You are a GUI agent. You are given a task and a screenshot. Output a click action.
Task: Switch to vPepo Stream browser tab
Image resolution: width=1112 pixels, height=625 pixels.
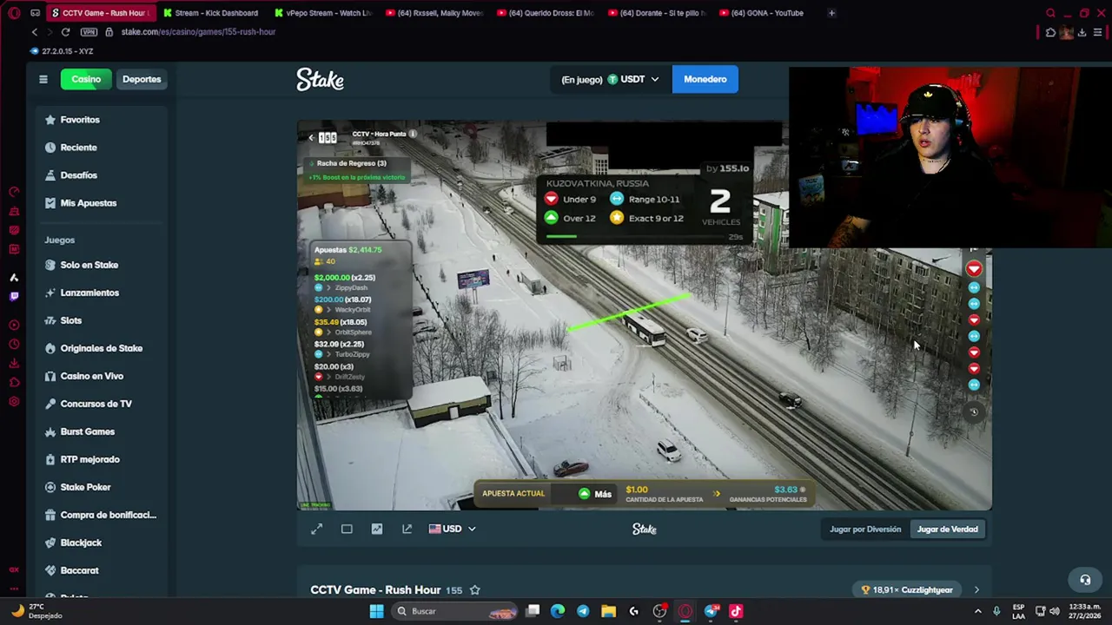tap(322, 13)
